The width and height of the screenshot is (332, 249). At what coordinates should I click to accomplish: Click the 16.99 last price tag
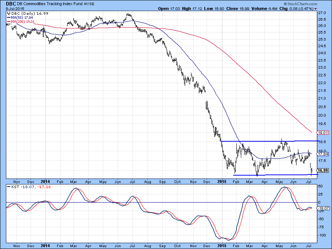tap(323, 170)
